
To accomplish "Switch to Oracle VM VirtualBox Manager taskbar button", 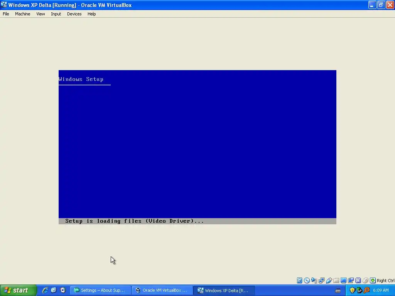I will [162, 291].
